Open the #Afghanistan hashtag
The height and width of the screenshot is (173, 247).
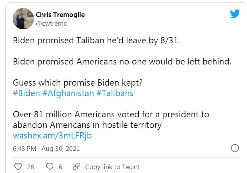pos(68,93)
